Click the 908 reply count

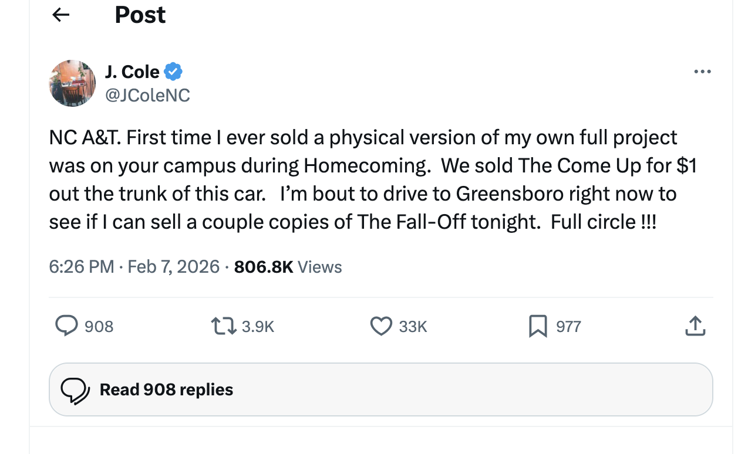(x=99, y=326)
